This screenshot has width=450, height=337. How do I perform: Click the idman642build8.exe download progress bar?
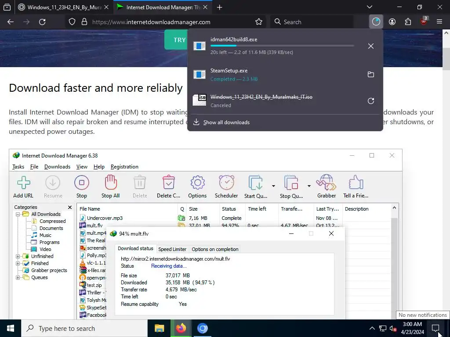pos(282,46)
